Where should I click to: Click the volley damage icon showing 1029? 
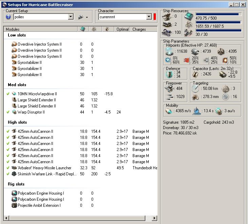click(169, 97)
